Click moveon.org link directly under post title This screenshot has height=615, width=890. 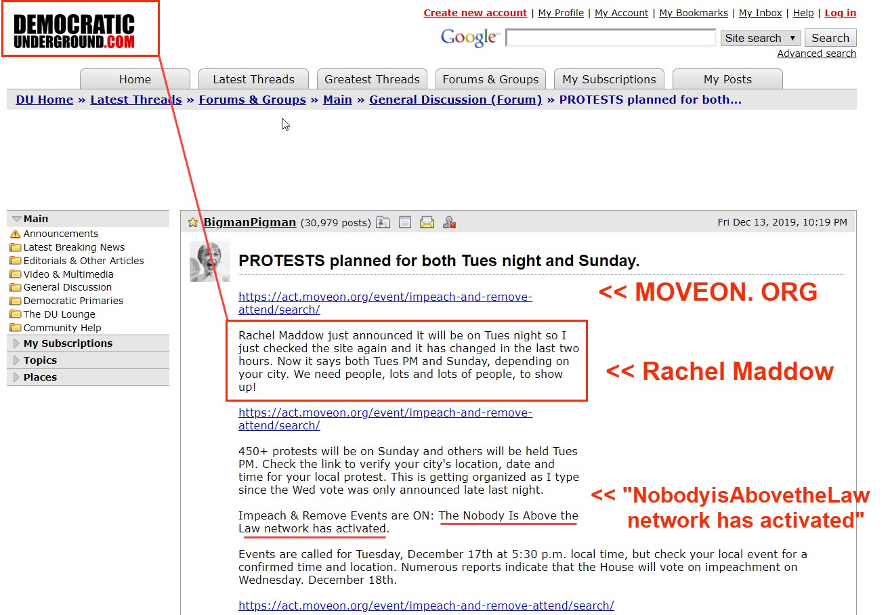[x=385, y=303]
